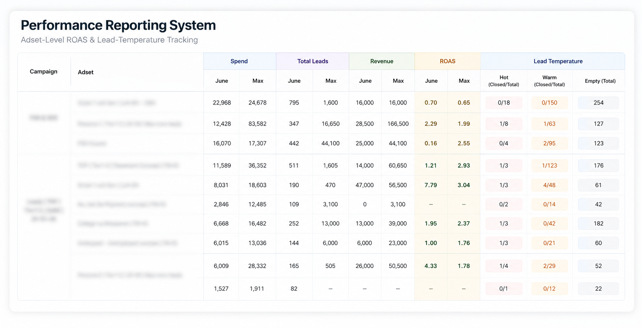Select the Campaign column header

44,72
